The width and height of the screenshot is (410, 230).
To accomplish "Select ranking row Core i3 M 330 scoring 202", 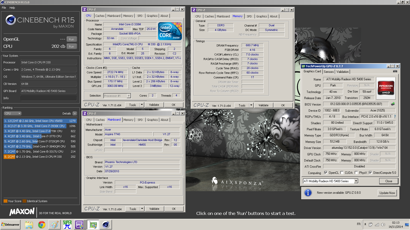I will [40, 157].
